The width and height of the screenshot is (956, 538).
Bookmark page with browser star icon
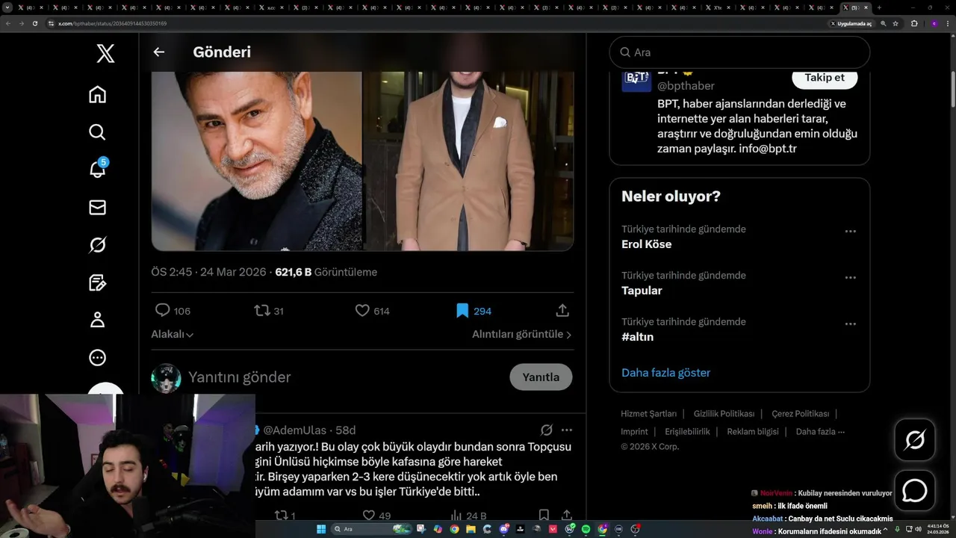(x=896, y=23)
